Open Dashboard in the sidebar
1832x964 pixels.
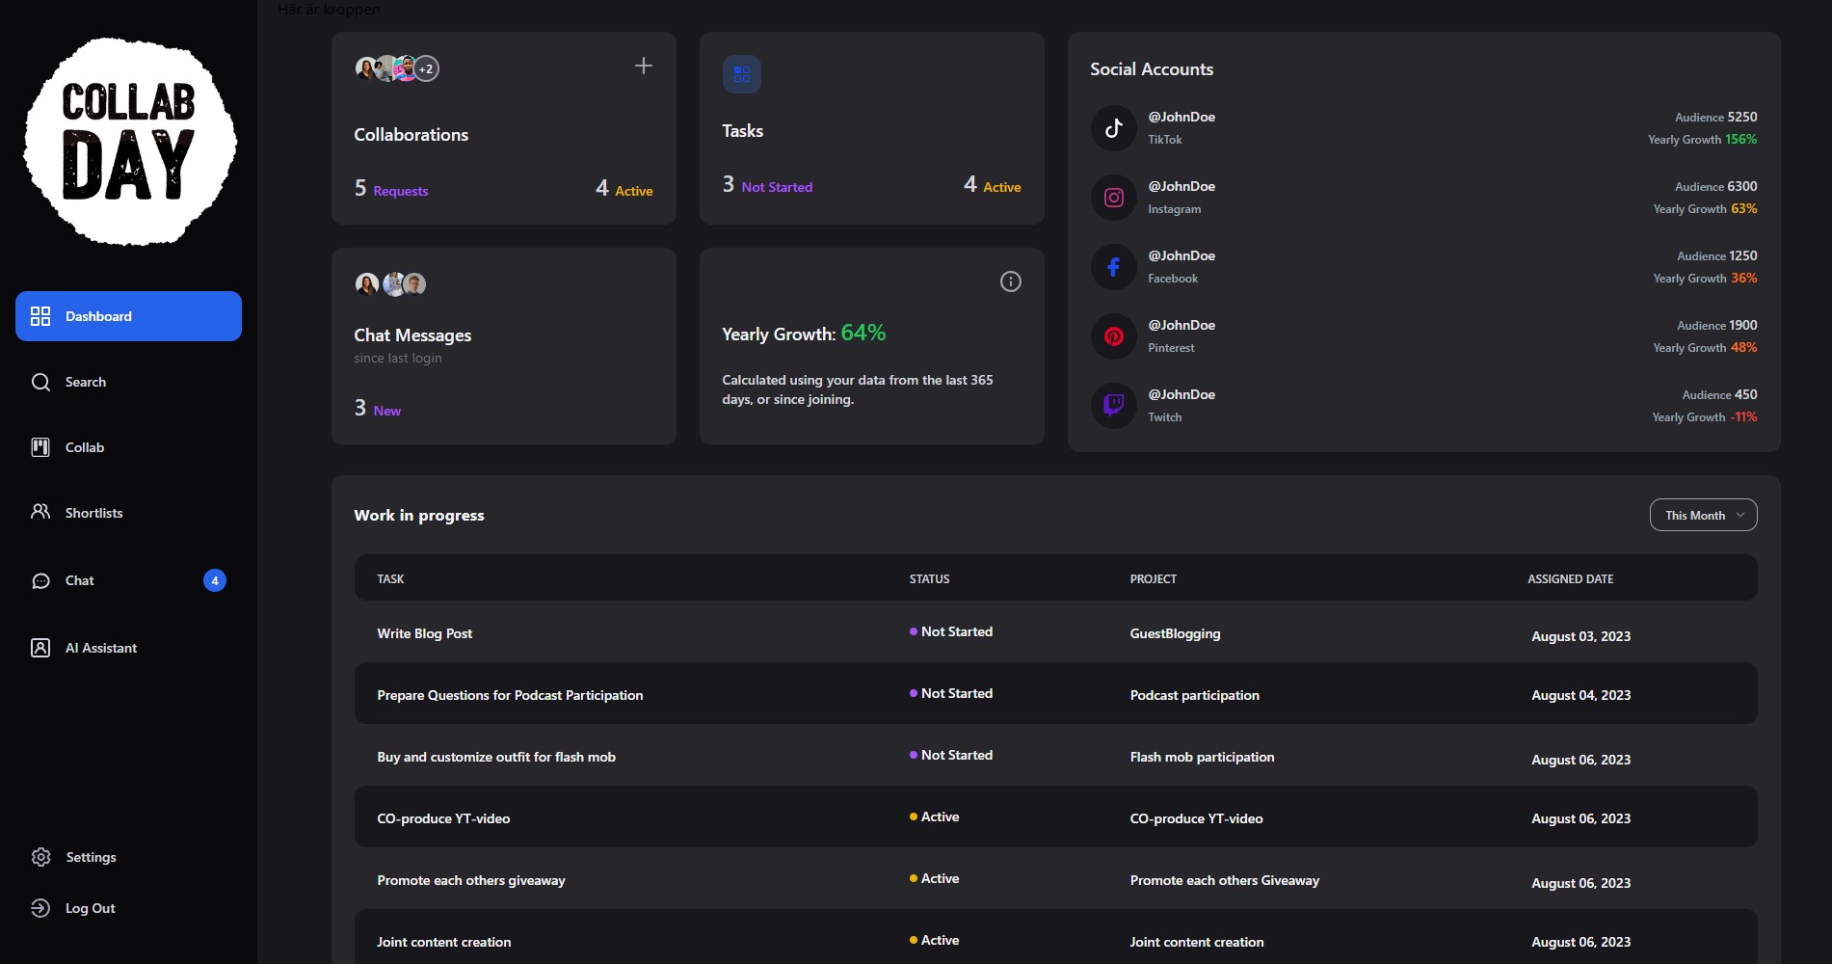click(x=128, y=316)
